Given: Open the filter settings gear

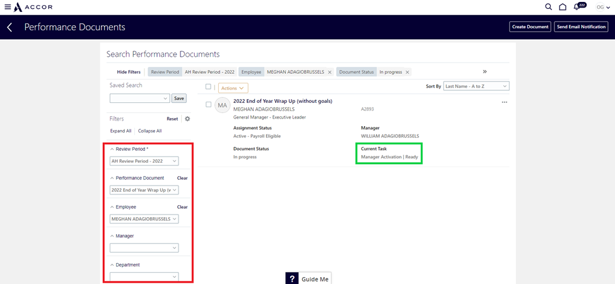Looking at the screenshot, I should pyautogui.click(x=187, y=119).
